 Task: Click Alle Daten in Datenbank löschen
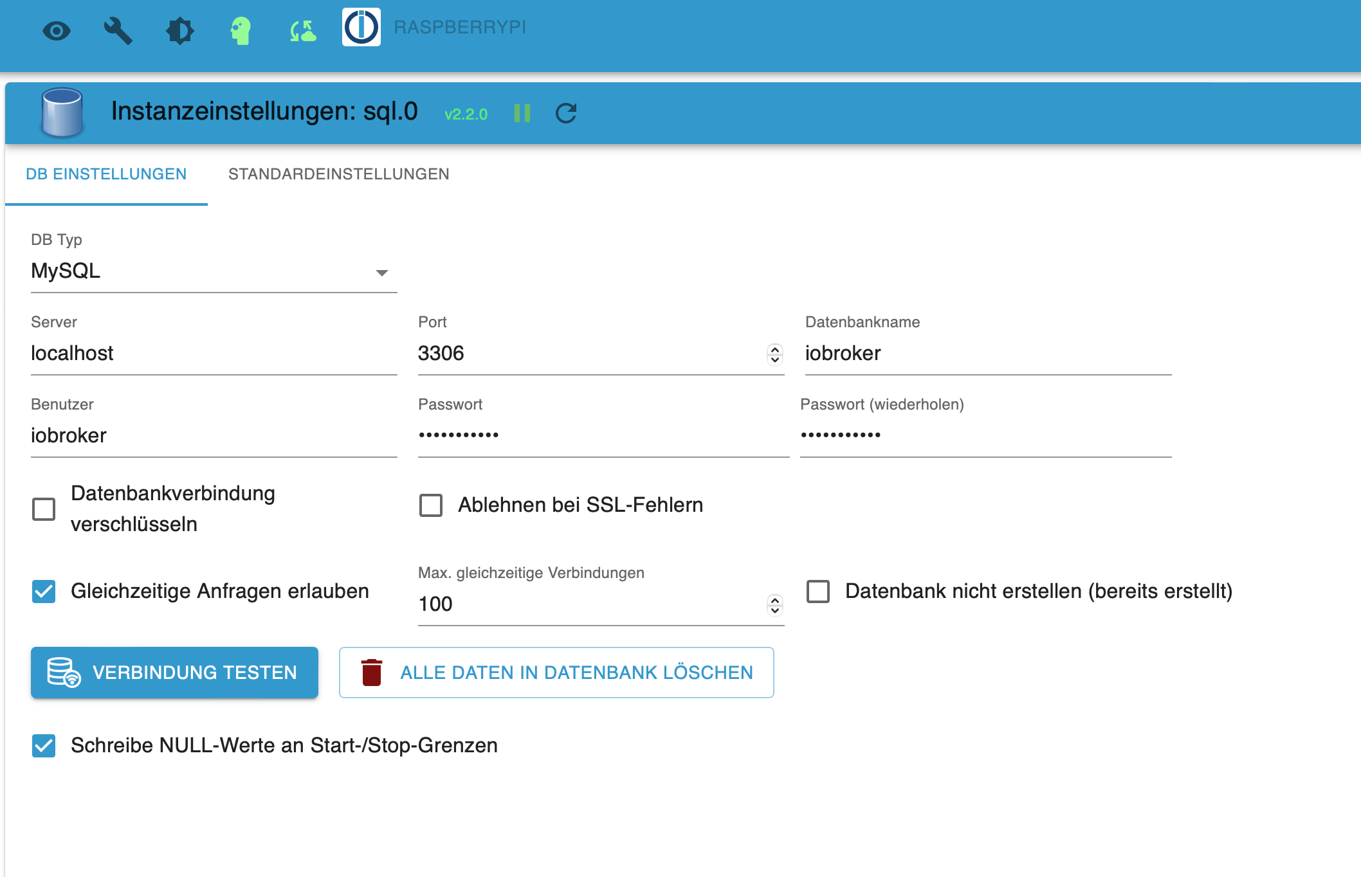click(556, 673)
